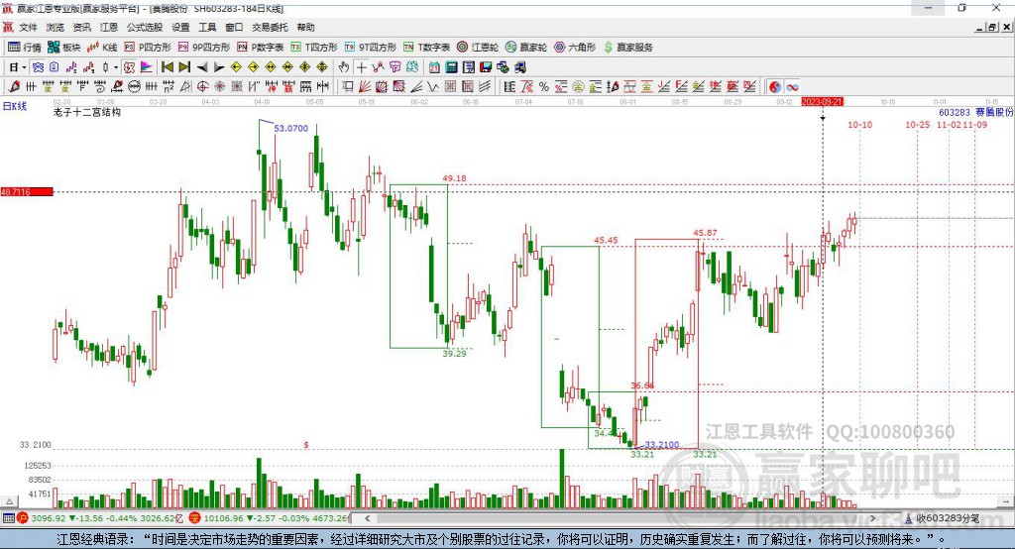The height and width of the screenshot is (549, 1015).
Task: Open the 交易委托 menu
Action: click(270, 27)
